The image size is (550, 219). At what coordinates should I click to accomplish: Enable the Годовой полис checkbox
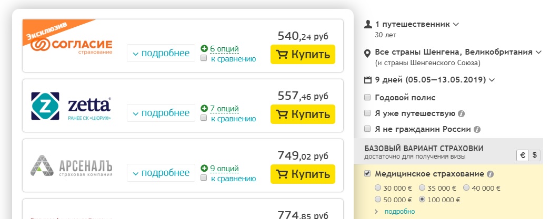tap(367, 97)
